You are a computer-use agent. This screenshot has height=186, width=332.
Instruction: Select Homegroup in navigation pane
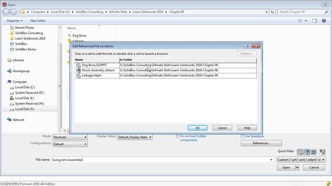tap(21, 71)
